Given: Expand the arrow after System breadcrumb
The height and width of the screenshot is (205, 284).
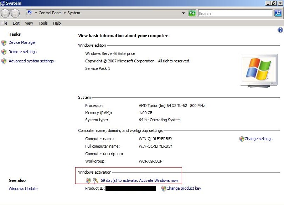Looking at the screenshot, I should tap(83, 13).
